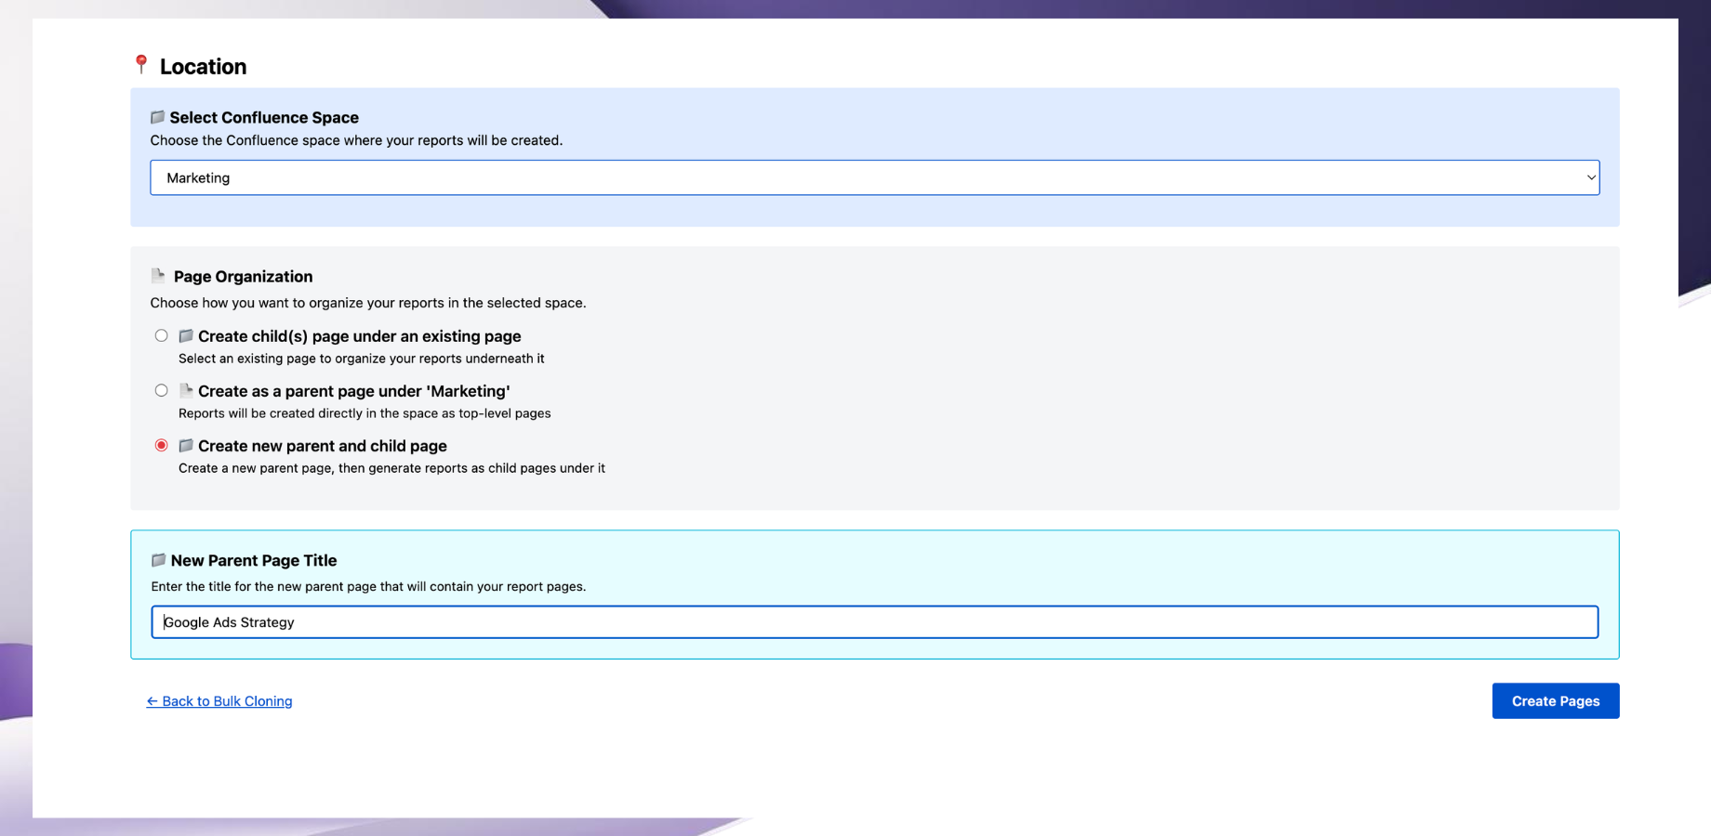This screenshot has width=1711, height=836.
Task: Click 'Create a new parent page, then generate reports' description
Action: pyautogui.click(x=391, y=468)
